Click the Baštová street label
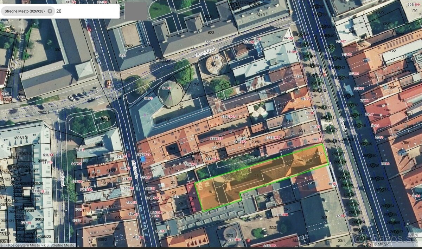 pyautogui.click(x=62, y=178)
